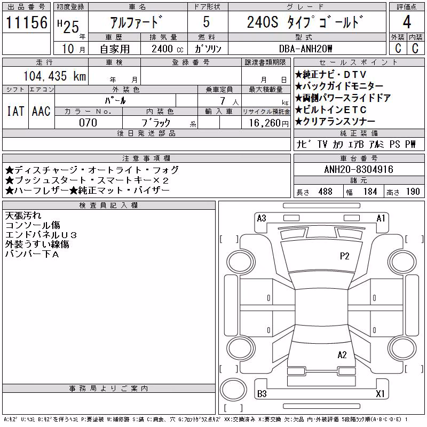Select inspector note 天張汚れ

click(x=23, y=216)
